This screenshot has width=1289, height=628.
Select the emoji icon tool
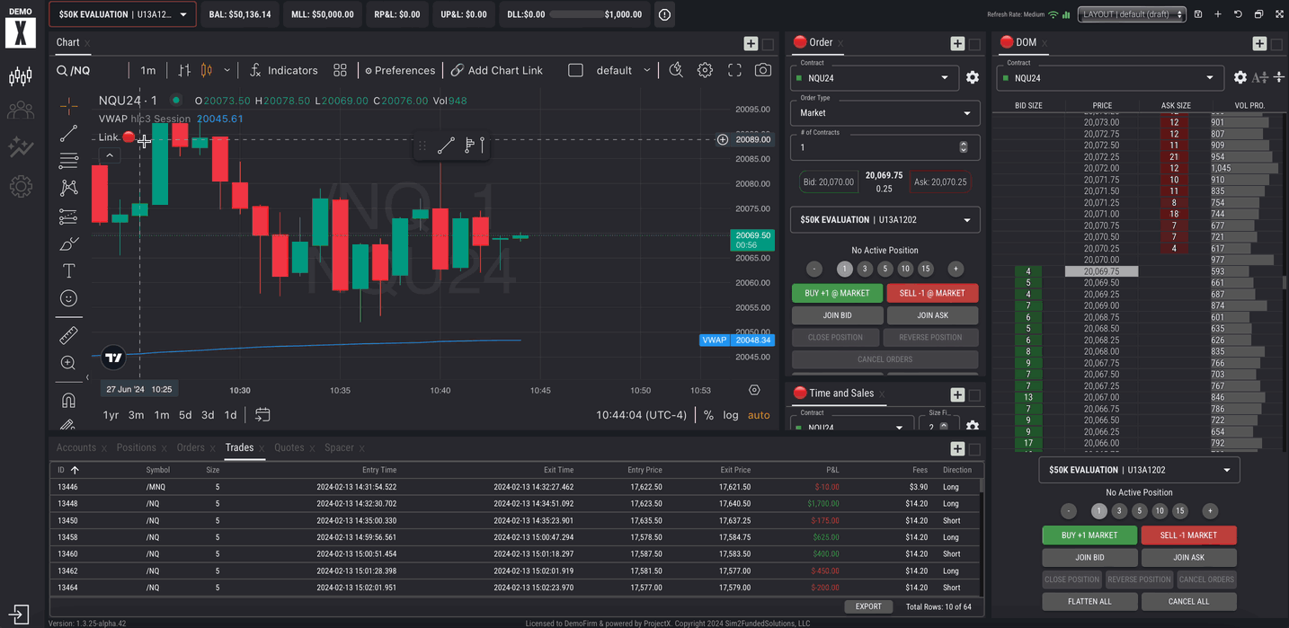(68, 298)
